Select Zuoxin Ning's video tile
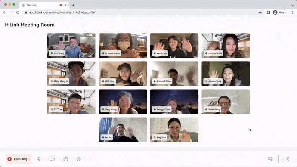The image size is (297, 167). click(x=226, y=102)
